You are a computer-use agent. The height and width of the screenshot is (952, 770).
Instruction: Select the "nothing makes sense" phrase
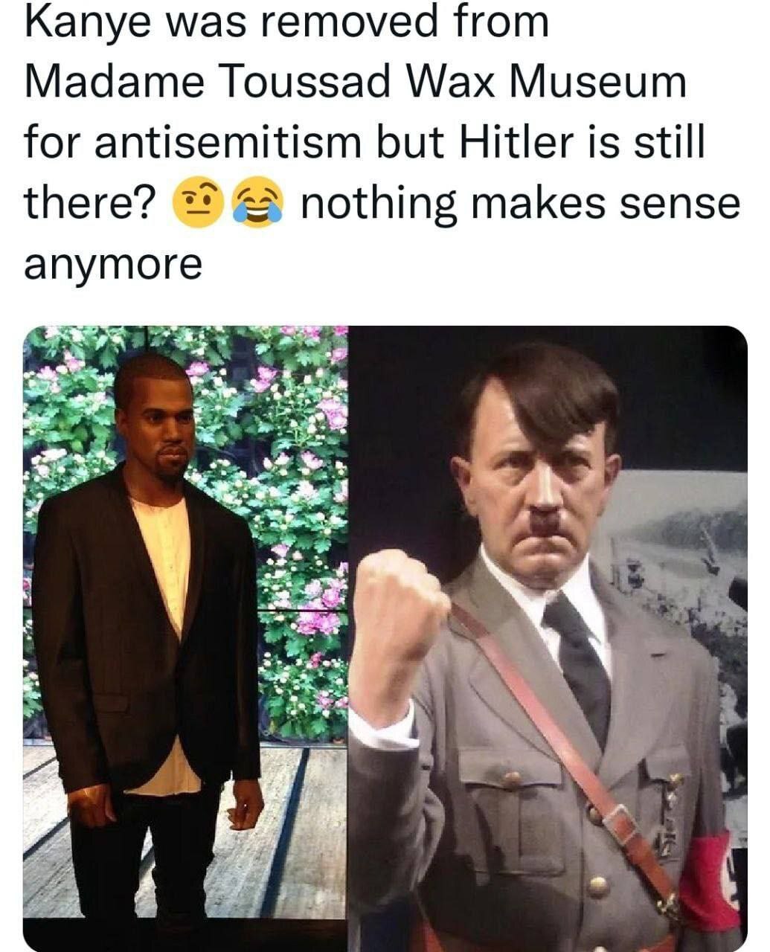(520, 203)
